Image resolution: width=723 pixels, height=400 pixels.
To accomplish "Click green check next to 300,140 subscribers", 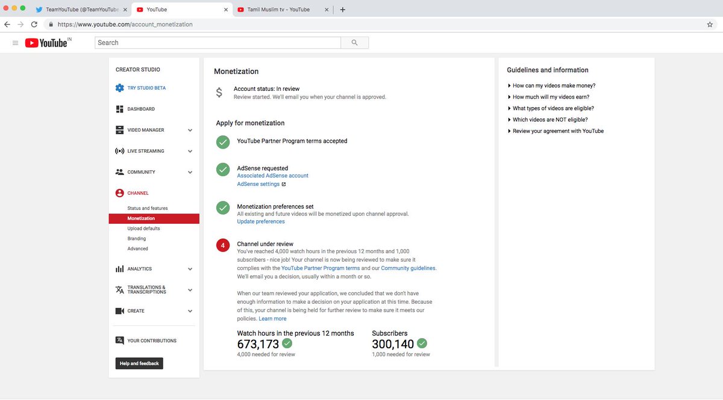I will pyautogui.click(x=422, y=343).
